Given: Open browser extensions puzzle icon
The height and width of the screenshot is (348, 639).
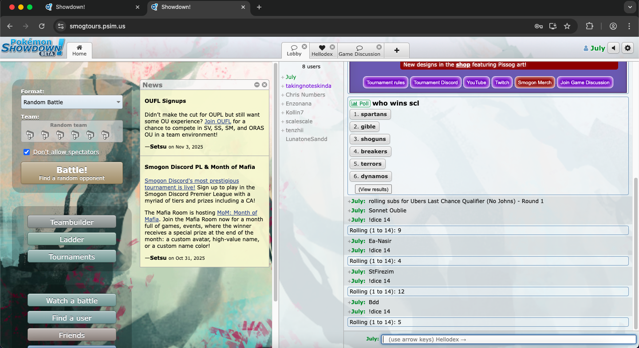Looking at the screenshot, I should [x=589, y=26].
